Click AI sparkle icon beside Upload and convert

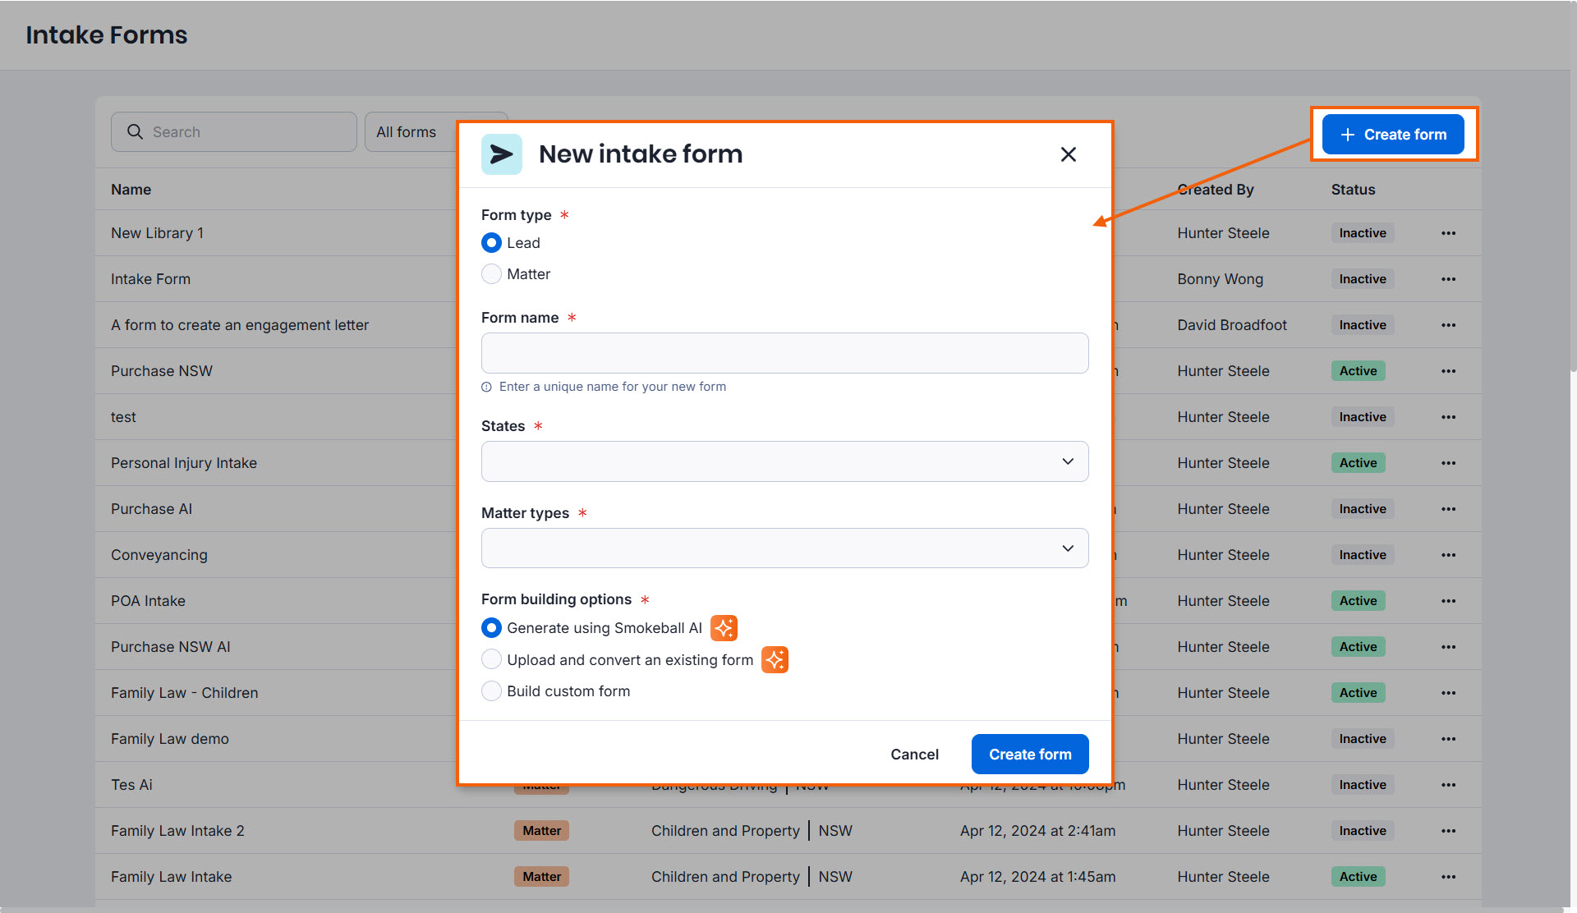[x=775, y=660]
